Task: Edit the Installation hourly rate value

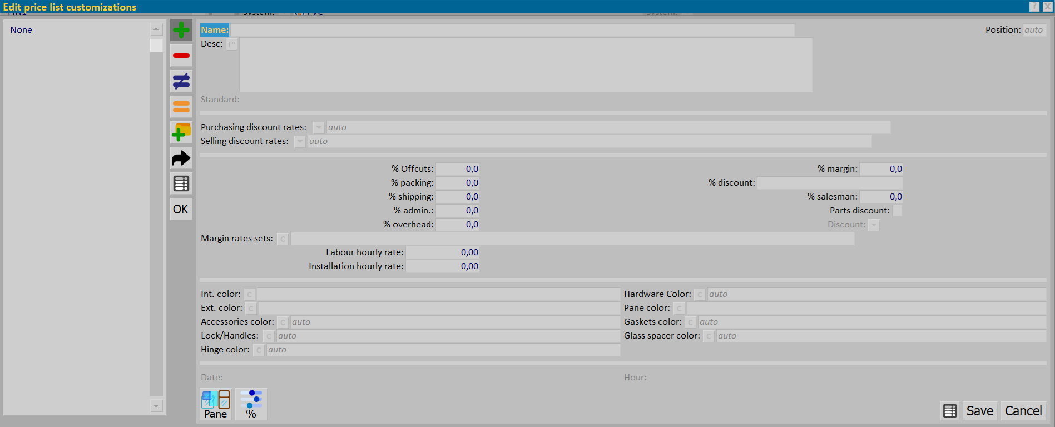Action: (x=443, y=266)
